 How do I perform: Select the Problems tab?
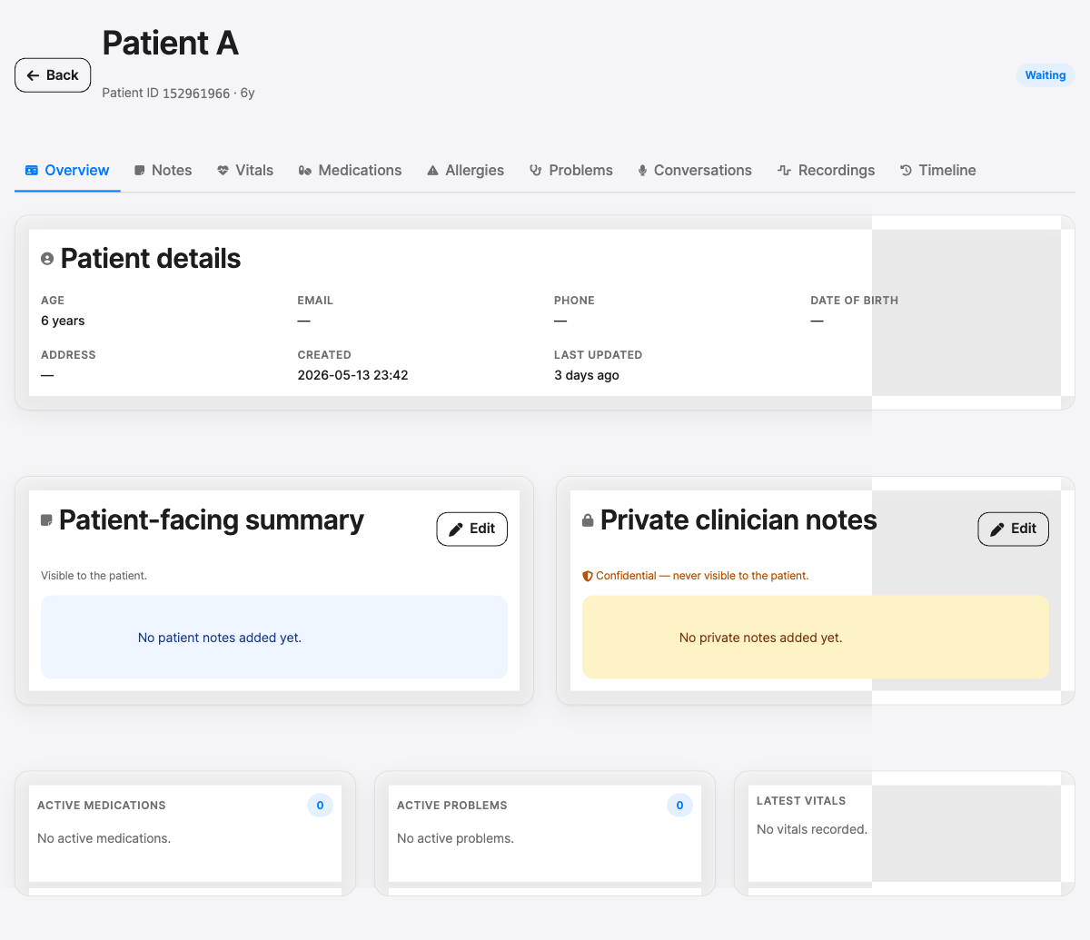pos(571,170)
